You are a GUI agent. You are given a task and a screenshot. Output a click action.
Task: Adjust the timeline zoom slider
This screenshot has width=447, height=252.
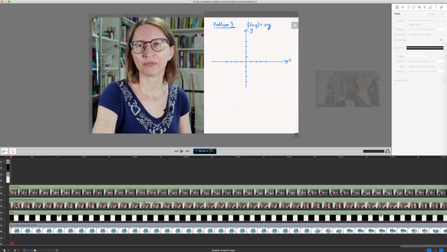[35, 250]
